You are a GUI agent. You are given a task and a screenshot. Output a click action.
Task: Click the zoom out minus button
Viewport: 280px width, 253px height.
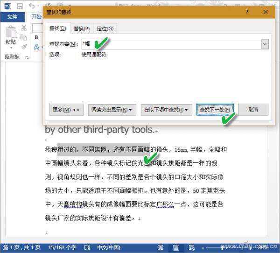[x=203, y=248]
